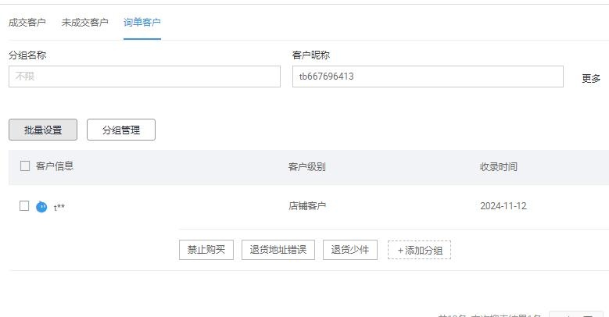Select the 询单客户 tab

[x=142, y=23]
